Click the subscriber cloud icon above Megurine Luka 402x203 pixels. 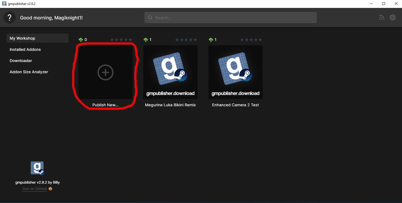pos(146,40)
